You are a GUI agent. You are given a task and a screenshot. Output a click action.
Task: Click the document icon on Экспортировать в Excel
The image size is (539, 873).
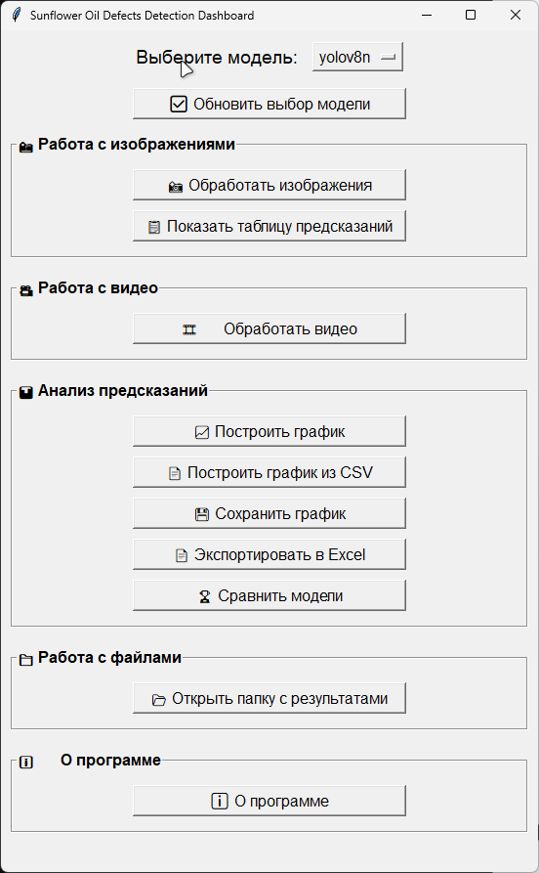pyautogui.click(x=182, y=555)
